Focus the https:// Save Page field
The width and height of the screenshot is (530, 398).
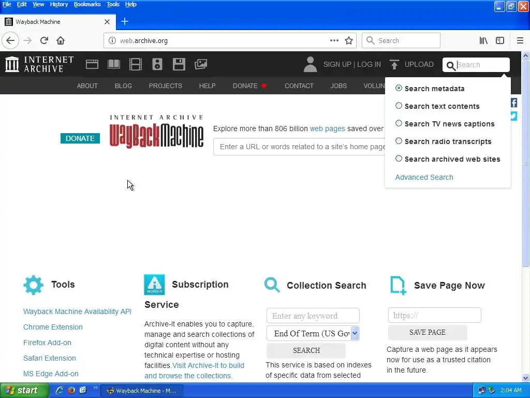pos(434,315)
